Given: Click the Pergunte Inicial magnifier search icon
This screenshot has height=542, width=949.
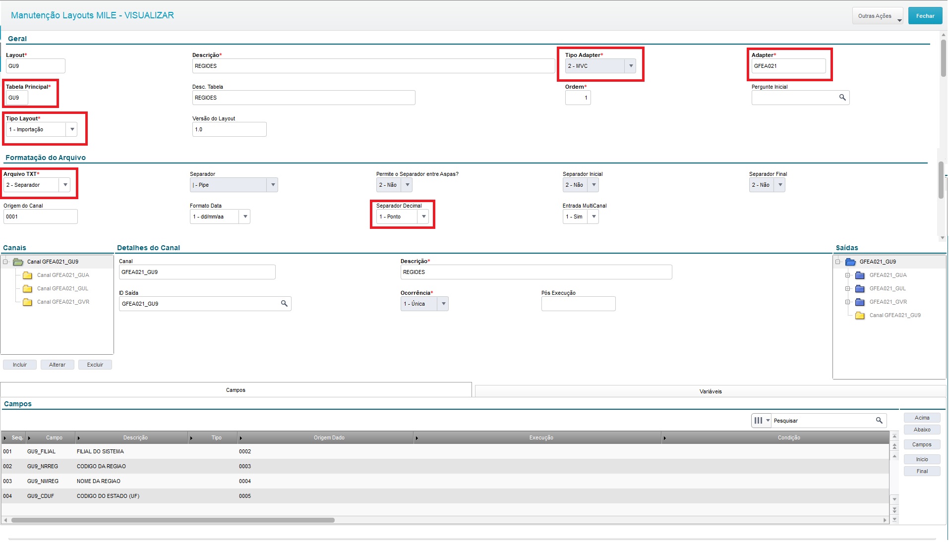Looking at the screenshot, I should point(842,98).
